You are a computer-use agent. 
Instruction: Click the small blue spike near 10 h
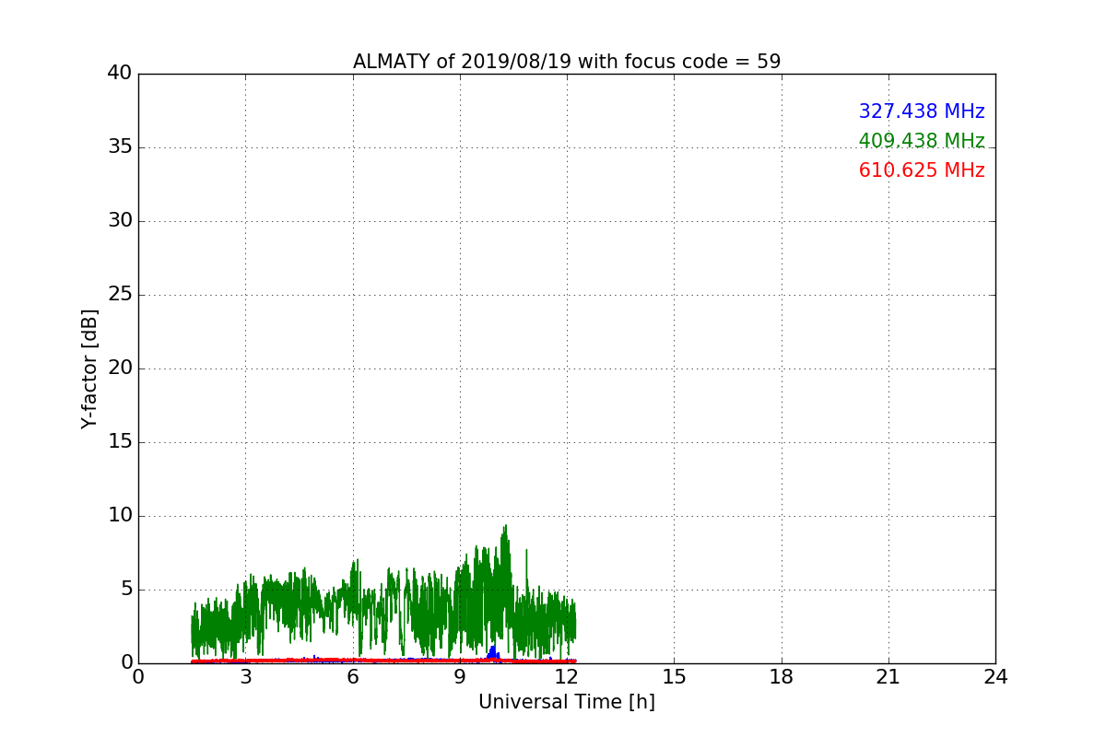pyautogui.click(x=493, y=650)
